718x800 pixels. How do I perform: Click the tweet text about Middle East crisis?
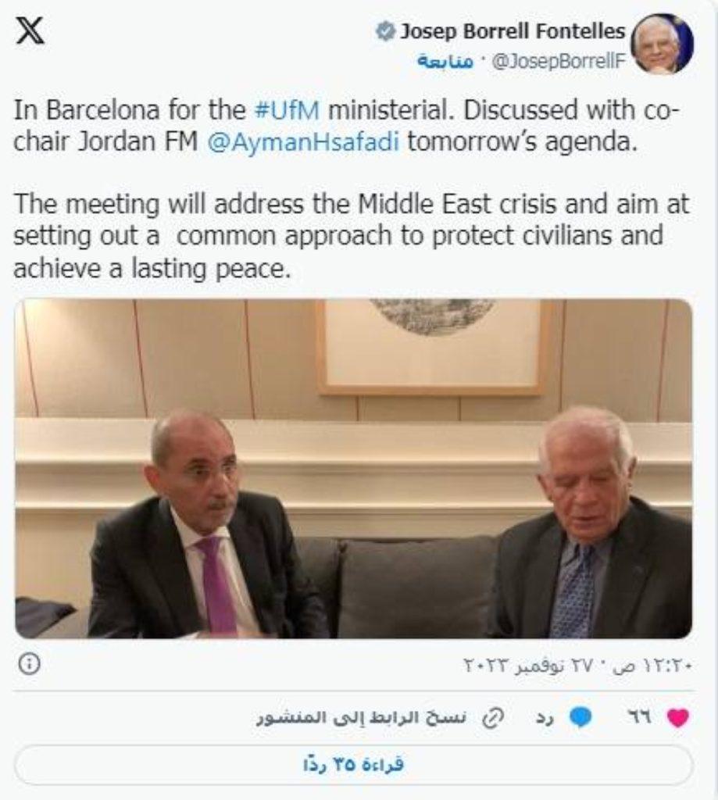[352, 236]
